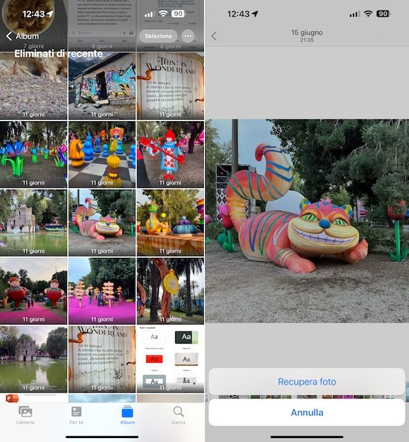The width and height of the screenshot is (409, 442).
Task: Tap the Wi-Fi icon in right status bar
Action: (368, 13)
